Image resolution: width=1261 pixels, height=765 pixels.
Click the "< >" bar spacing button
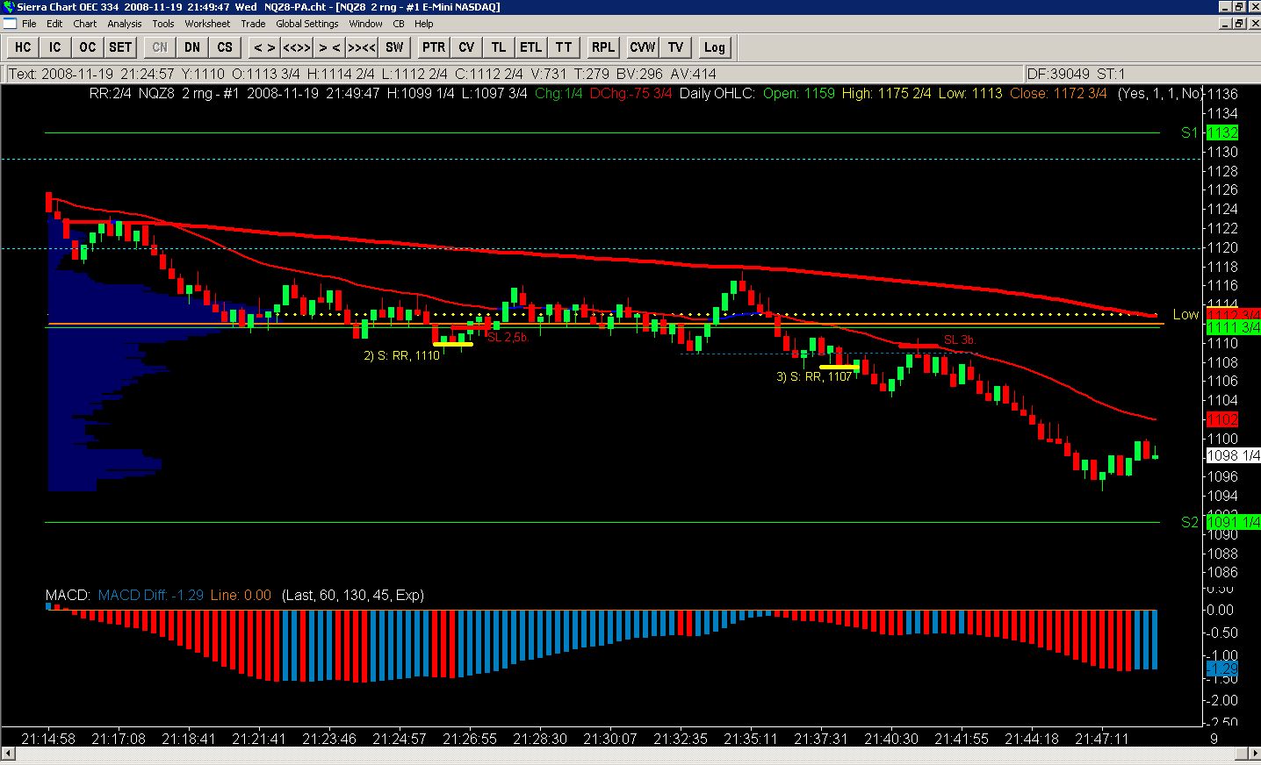click(x=264, y=47)
